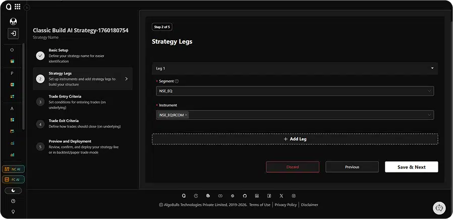Click the Instagram icon in footer
The image size is (453, 219).
pyautogui.click(x=294, y=196)
